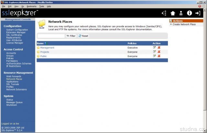Click the filter text input field

51,36
